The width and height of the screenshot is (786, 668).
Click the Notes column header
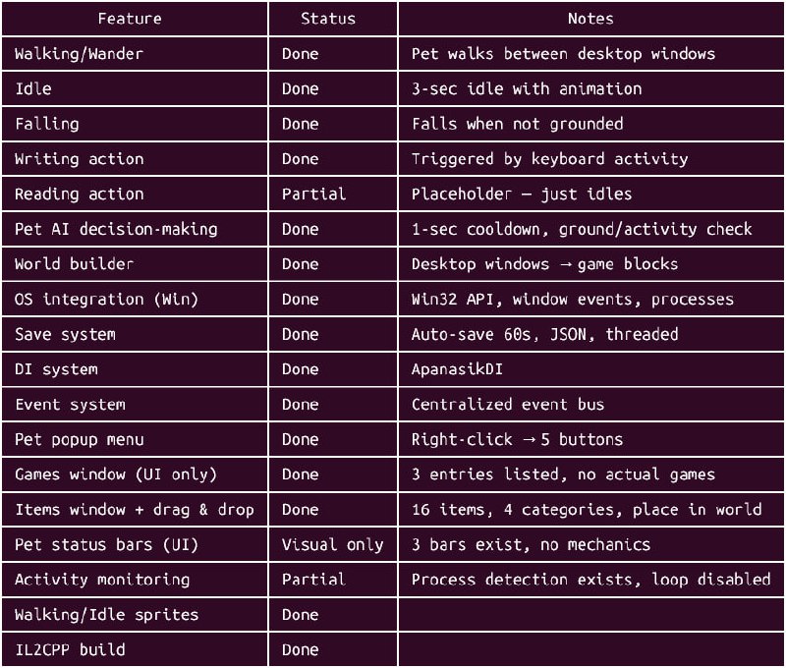pyautogui.click(x=590, y=19)
